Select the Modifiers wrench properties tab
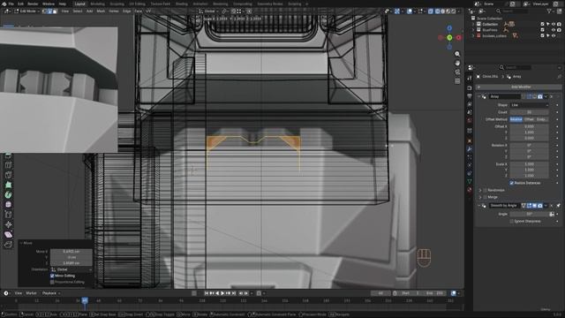565x318 pixels. tap(470, 149)
